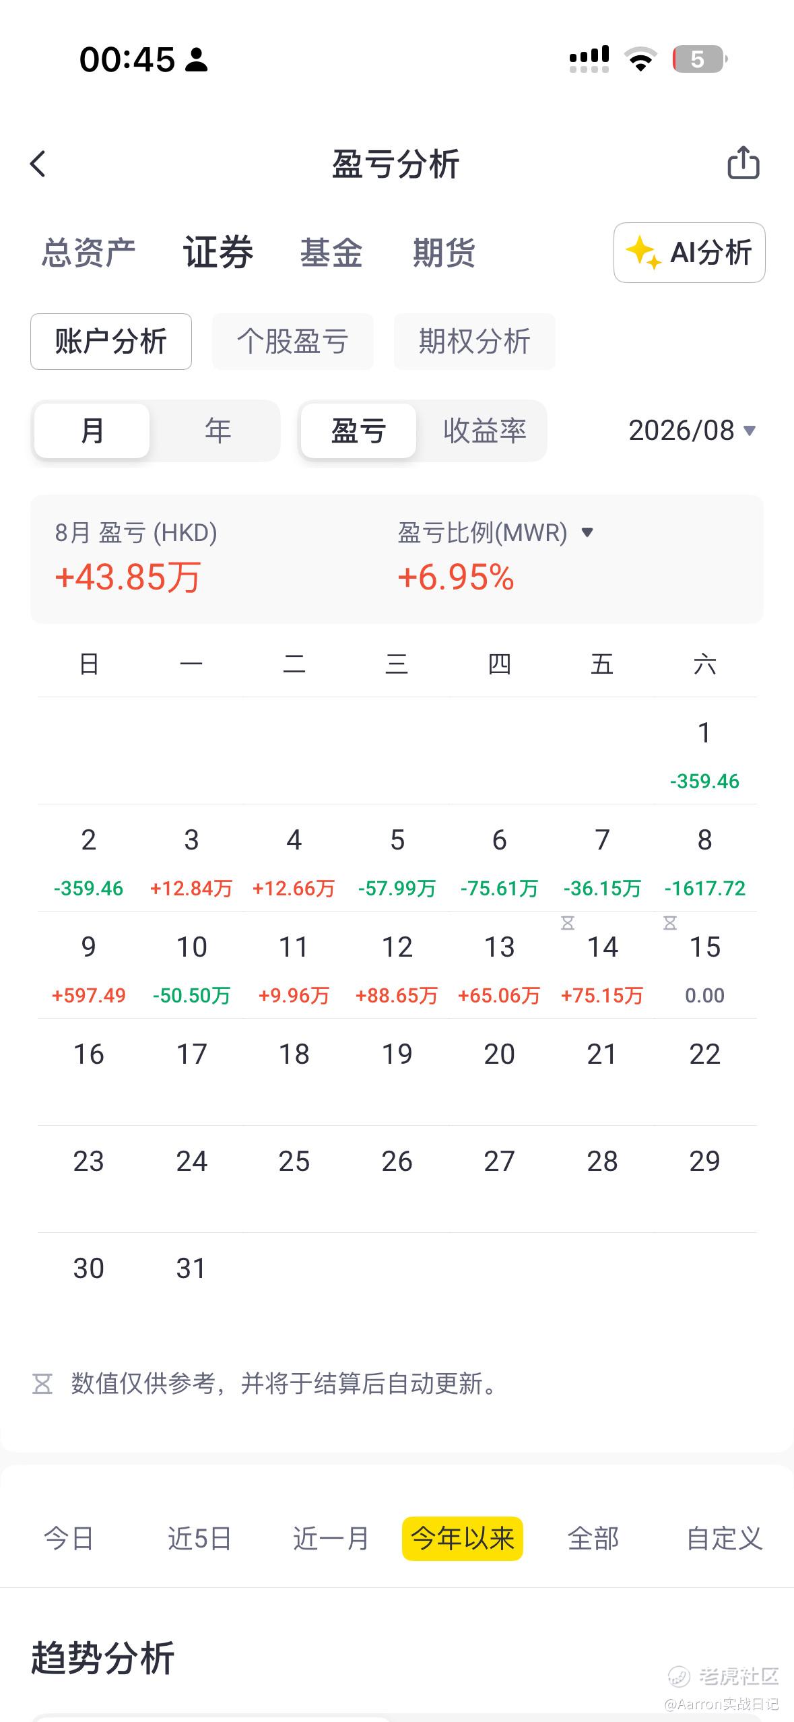This screenshot has height=1722, width=794.
Task: Switch display to 收益率
Action: click(x=484, y=430)
